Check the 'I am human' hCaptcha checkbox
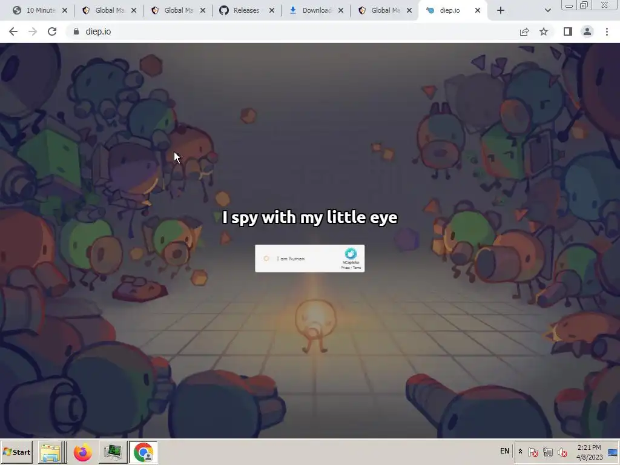Screen dimensions: 620x465 pyautogui.click(x=266, y=258)
